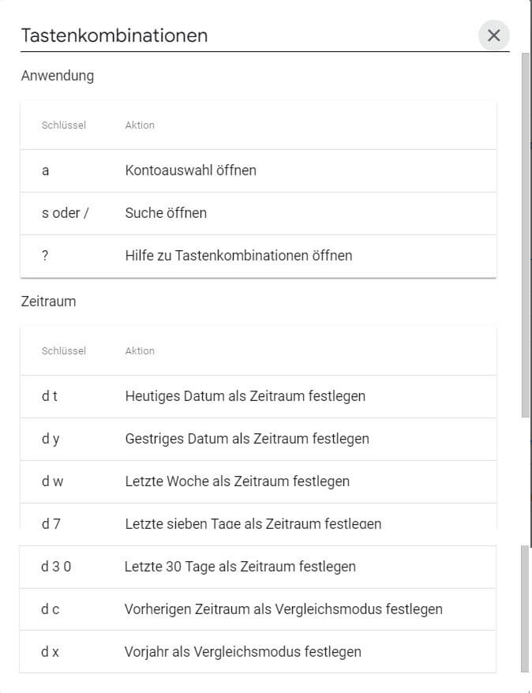Select the 'd 7' sieben Tage row
The width and height of the screenshot is (532, 693).
point(237,521)
